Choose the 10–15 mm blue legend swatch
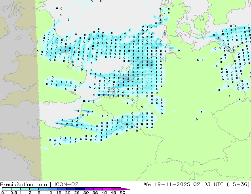This screenshot has width=251, height=194. [53, 189]
